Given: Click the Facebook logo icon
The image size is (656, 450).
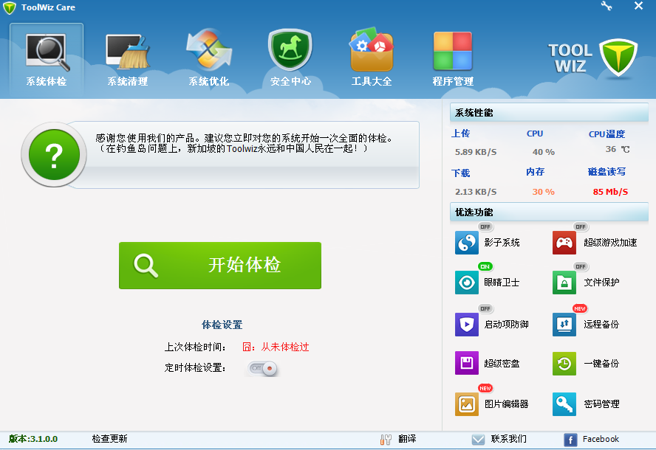Looking at the screenshot, I should click(570, 440).
